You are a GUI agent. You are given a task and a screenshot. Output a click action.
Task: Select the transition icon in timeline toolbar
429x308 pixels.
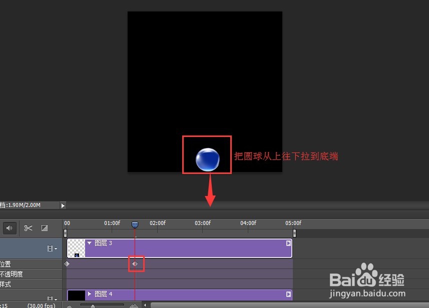(45, 228)
